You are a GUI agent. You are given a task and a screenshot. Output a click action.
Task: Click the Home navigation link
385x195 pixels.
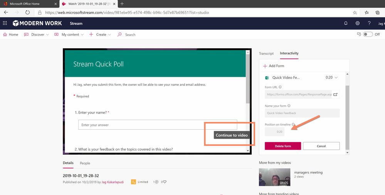[x=13, y=34]
